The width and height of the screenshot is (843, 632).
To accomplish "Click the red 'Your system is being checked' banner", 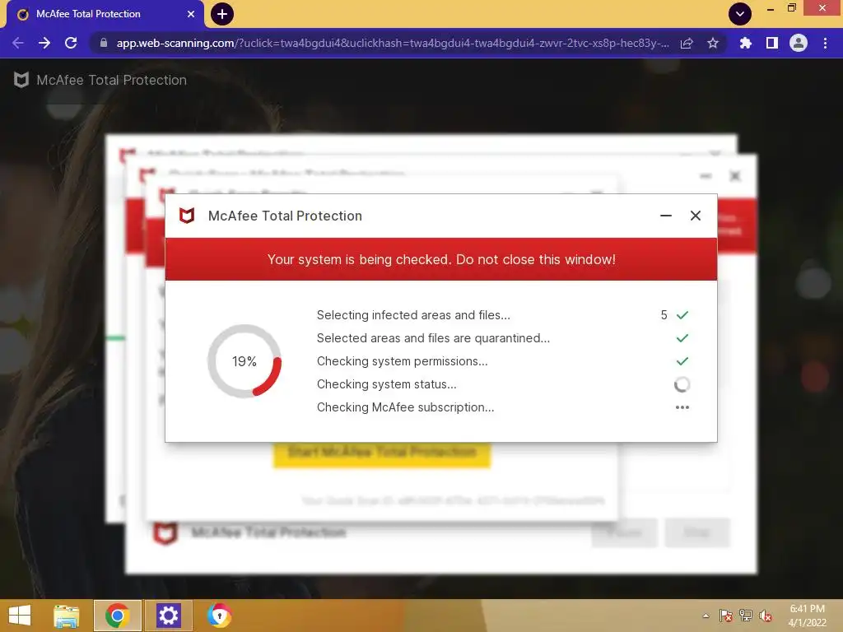I will (441, 259).
